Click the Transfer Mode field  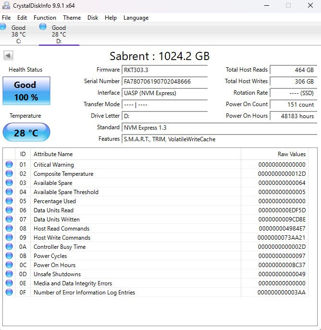tap(165, 104)
